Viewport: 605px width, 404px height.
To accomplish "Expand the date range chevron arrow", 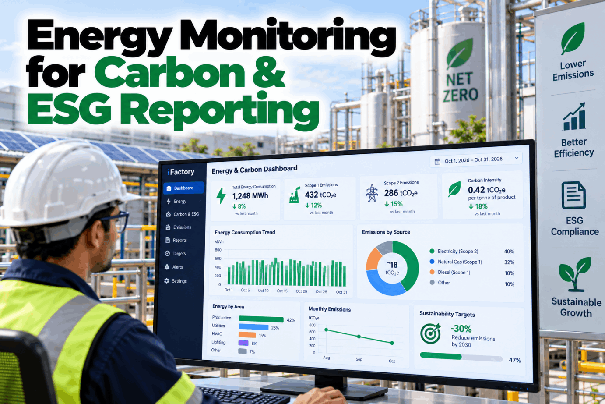I will pyautogui.click(x=517, y=158).
